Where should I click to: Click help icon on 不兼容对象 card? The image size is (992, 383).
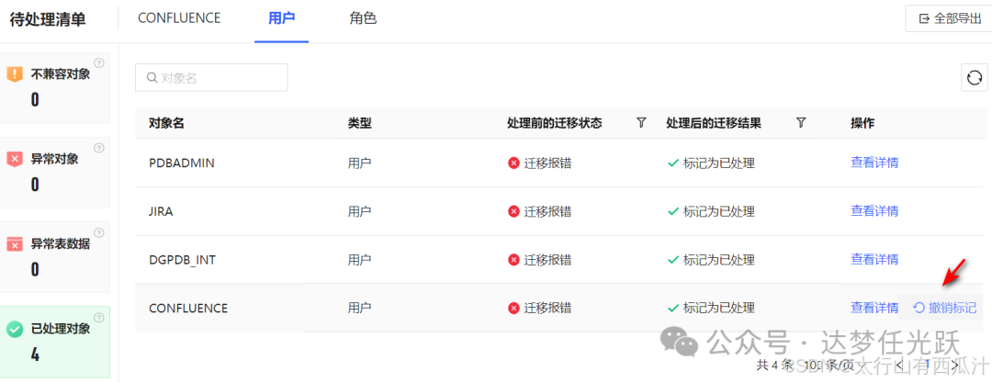pos(99,63)
